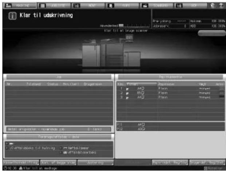
Task: Open the MASKINE tab
Action: coord(20,6)
